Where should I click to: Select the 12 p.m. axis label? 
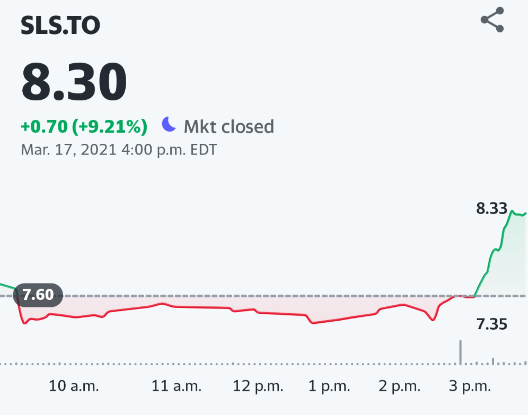258,386
